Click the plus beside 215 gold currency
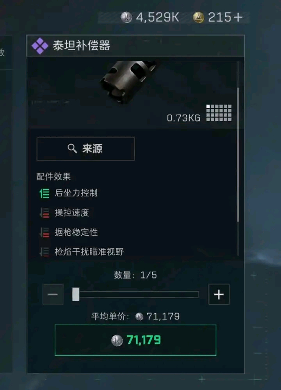This screenshot has height=390, width=281. pos(238,18)
